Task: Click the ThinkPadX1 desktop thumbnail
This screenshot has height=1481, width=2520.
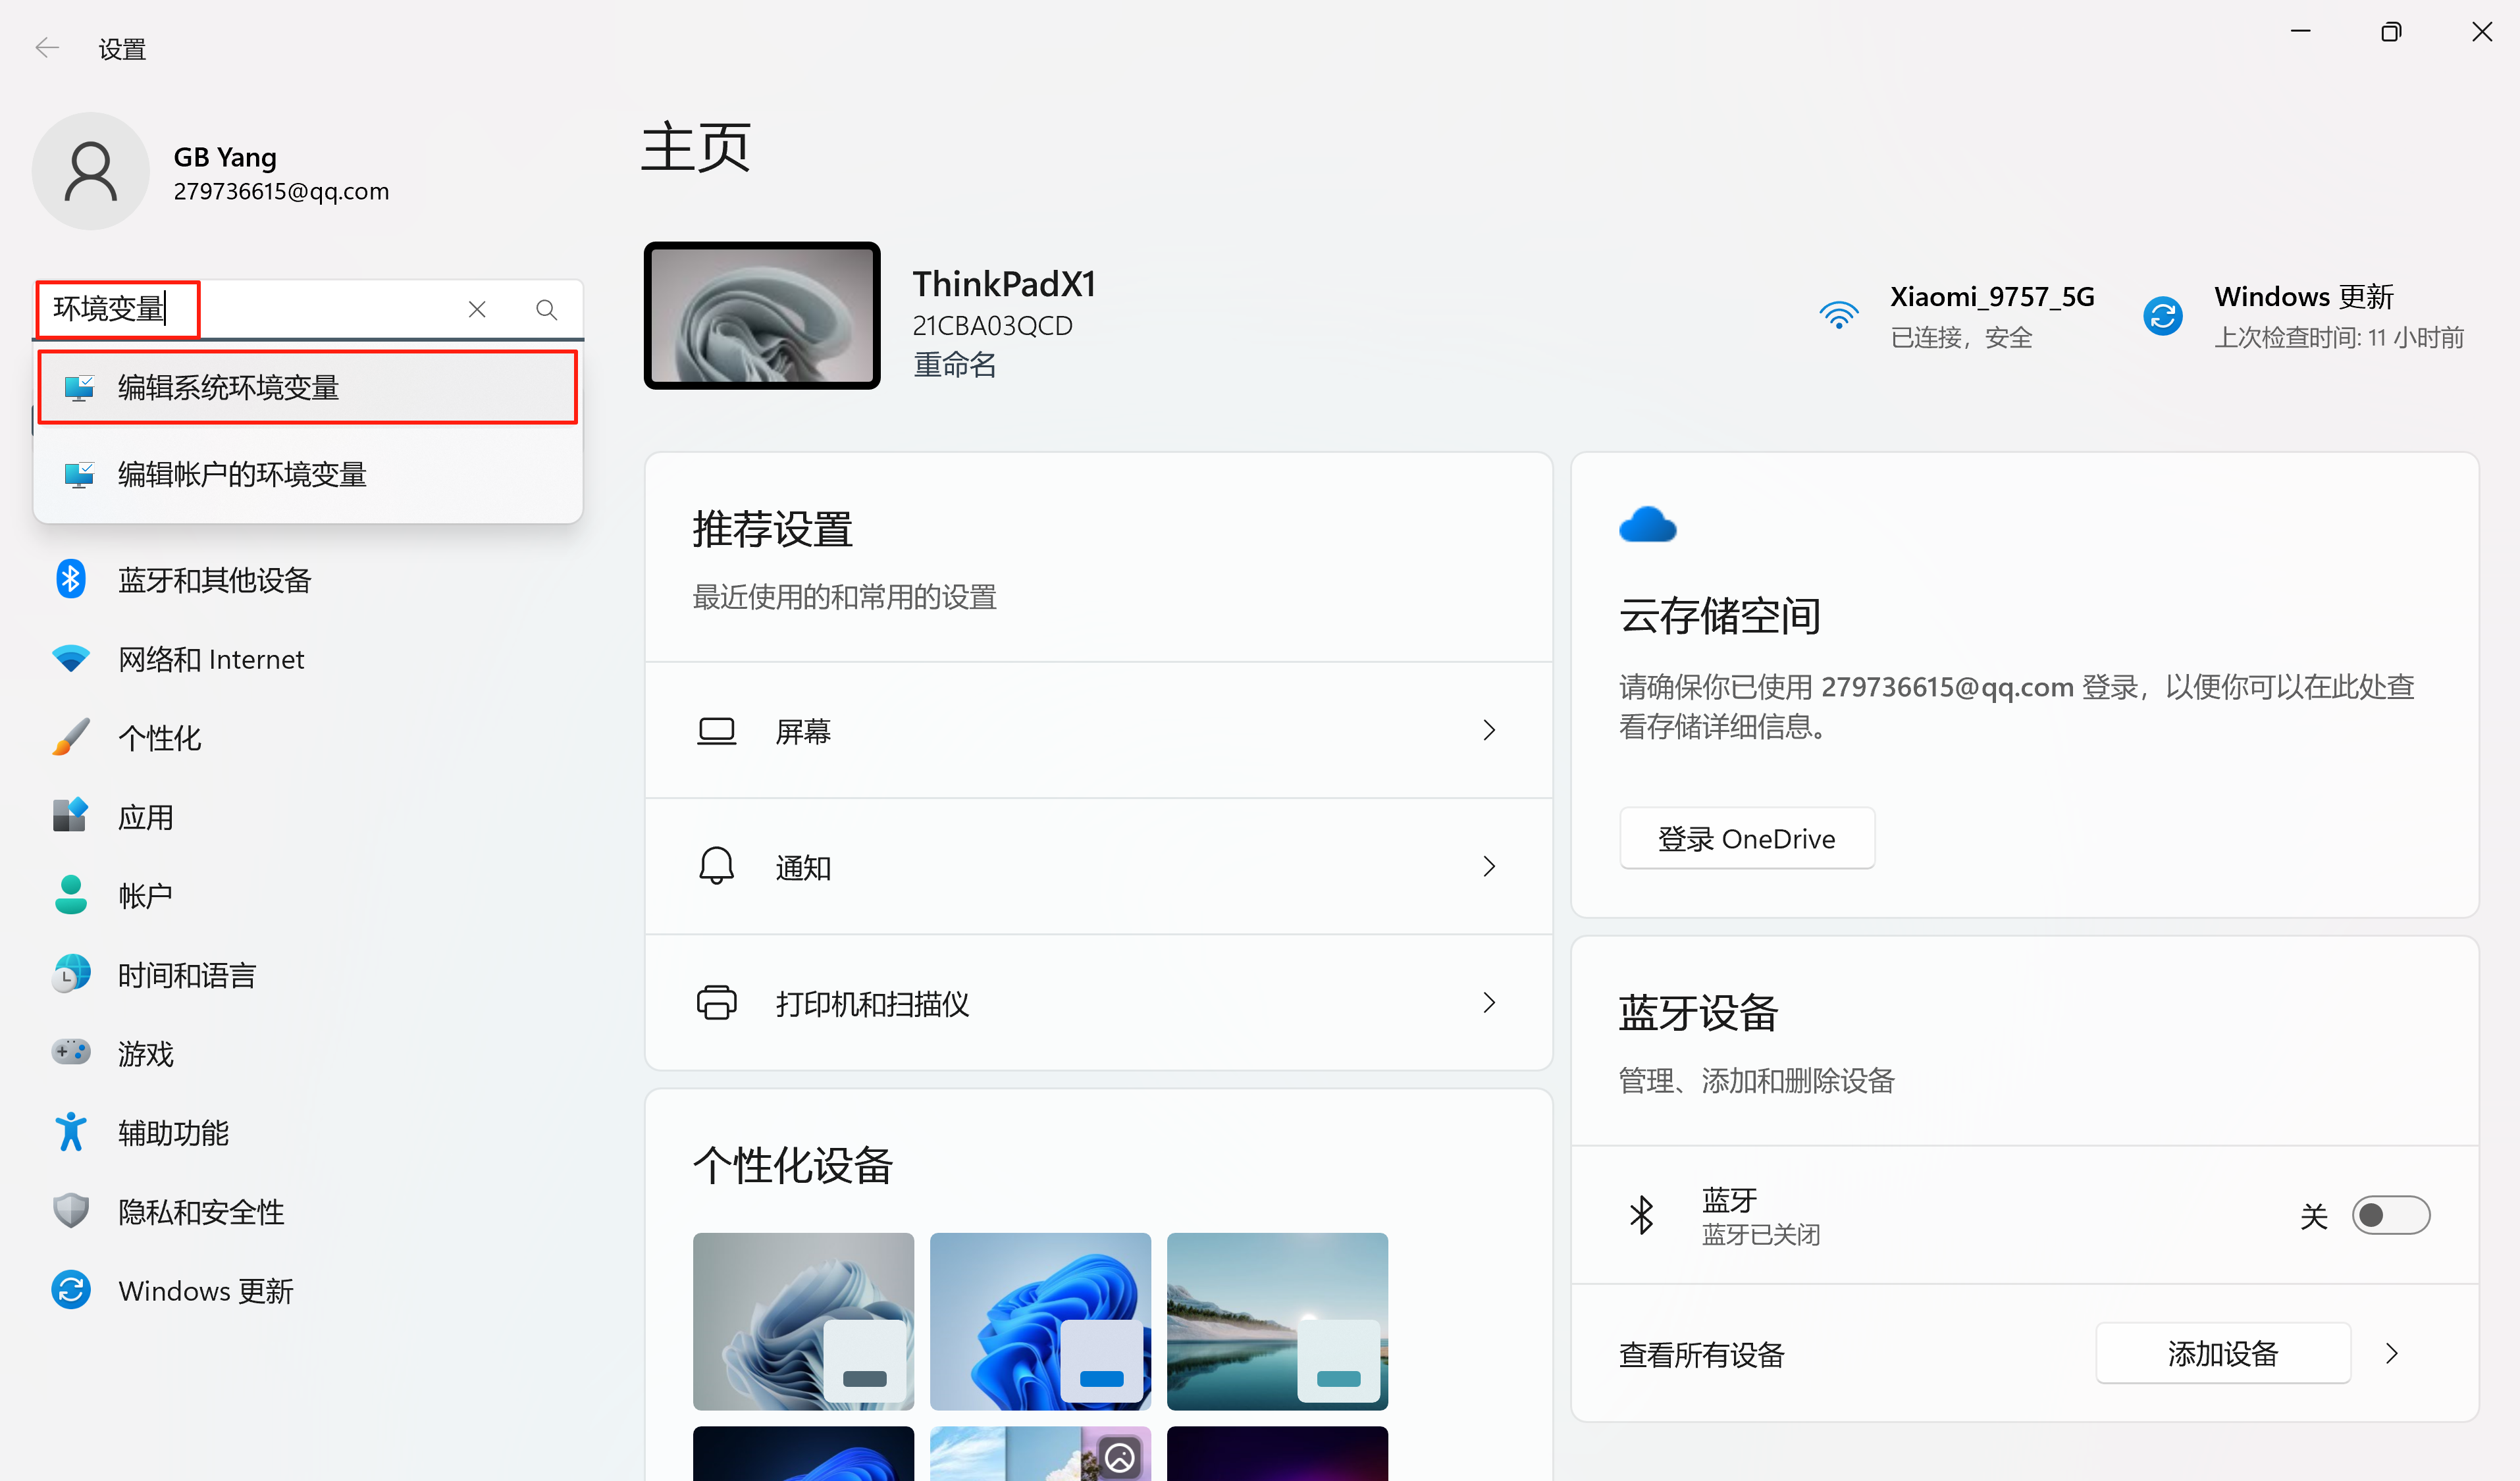Action: tap(762, 315)
